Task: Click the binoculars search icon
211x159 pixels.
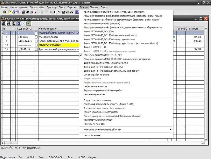Action: (x=9, y=24)
